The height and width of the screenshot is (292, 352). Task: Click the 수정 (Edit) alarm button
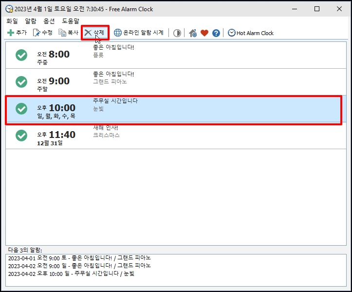pos(43,33)
